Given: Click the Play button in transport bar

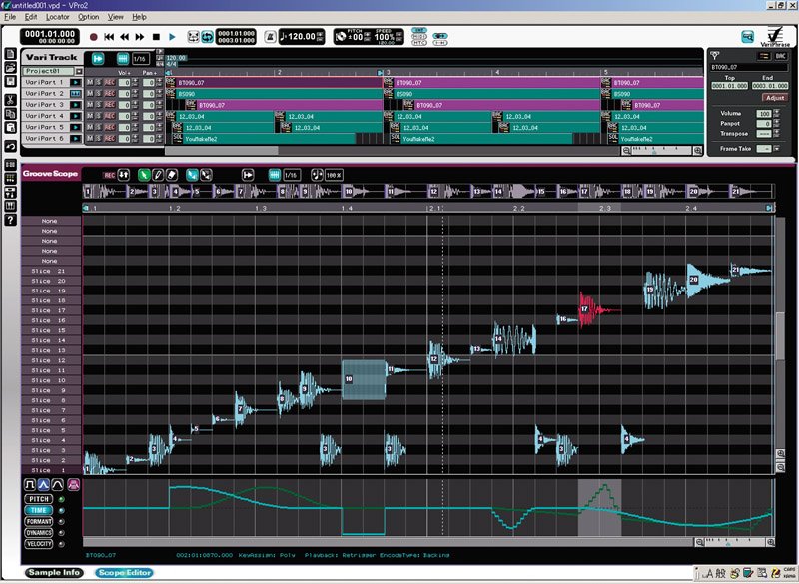Looking at the screenshot, I should 172,37.
